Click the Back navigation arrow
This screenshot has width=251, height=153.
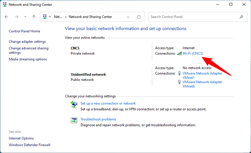tap(7, 17)
